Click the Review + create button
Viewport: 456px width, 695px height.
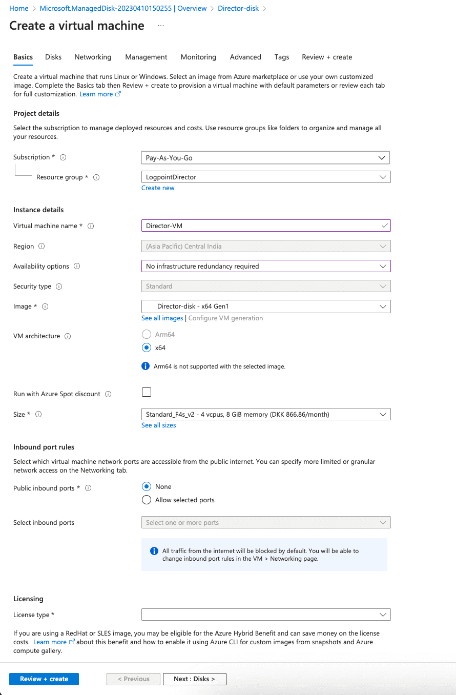(x=44, y=679)
